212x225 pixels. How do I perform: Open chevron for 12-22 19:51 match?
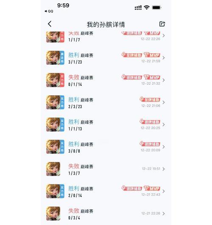tap(164, 169)
